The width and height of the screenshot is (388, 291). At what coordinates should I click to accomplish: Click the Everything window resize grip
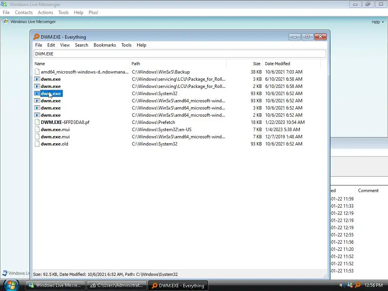(325, 276)
